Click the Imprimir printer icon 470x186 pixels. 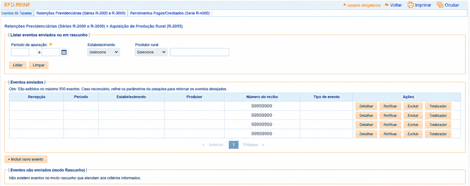click(x=411, y=5)
